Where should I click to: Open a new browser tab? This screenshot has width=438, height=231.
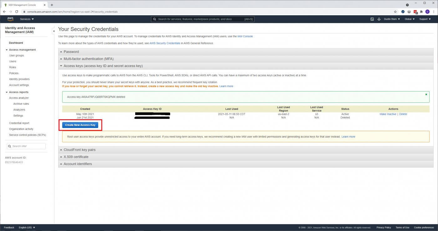52,5
